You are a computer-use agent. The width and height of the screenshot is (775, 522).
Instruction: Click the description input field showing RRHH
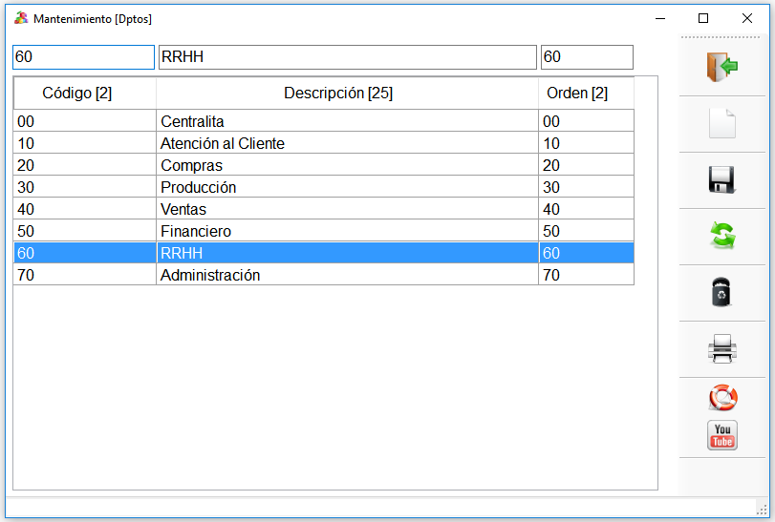click(348, 57)
